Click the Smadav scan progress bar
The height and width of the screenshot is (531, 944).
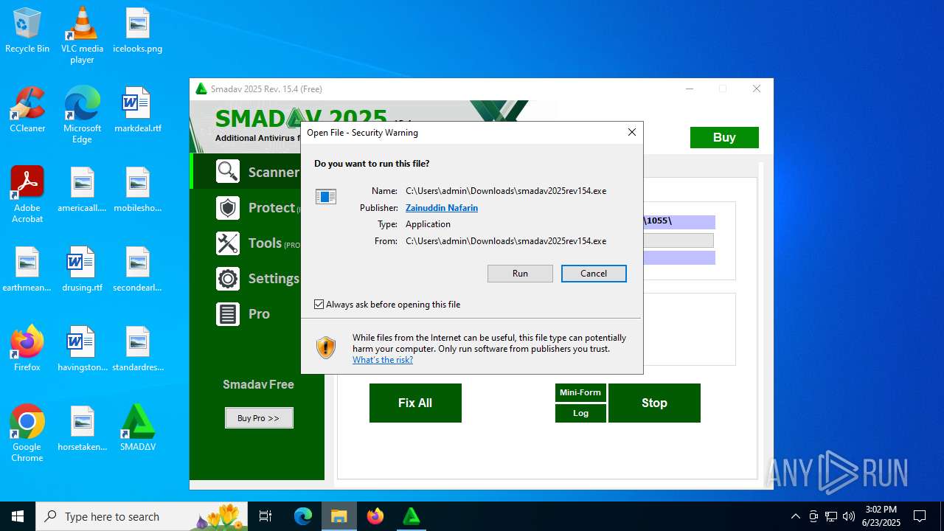(678, 240)
